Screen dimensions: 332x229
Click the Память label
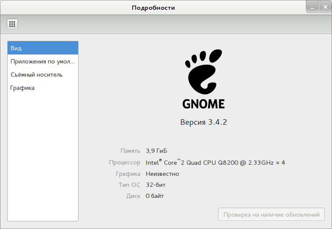point(130,151)
